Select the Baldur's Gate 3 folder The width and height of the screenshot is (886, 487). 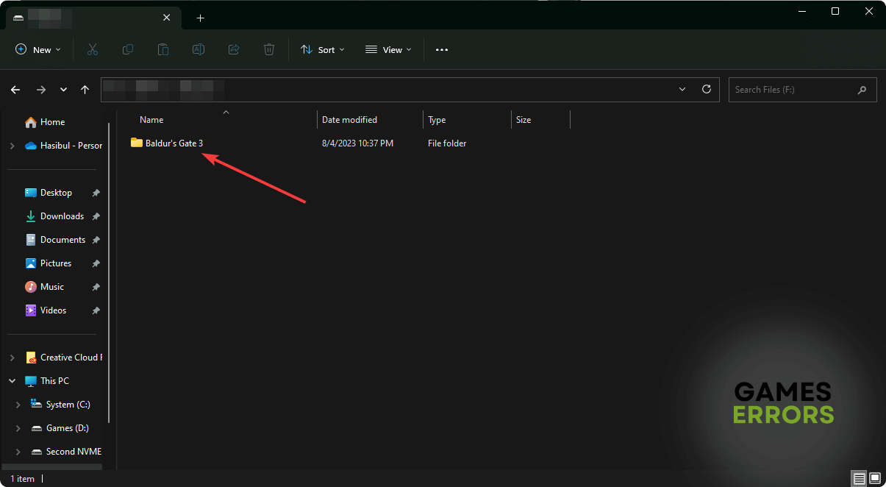click(x=174, y=143)
